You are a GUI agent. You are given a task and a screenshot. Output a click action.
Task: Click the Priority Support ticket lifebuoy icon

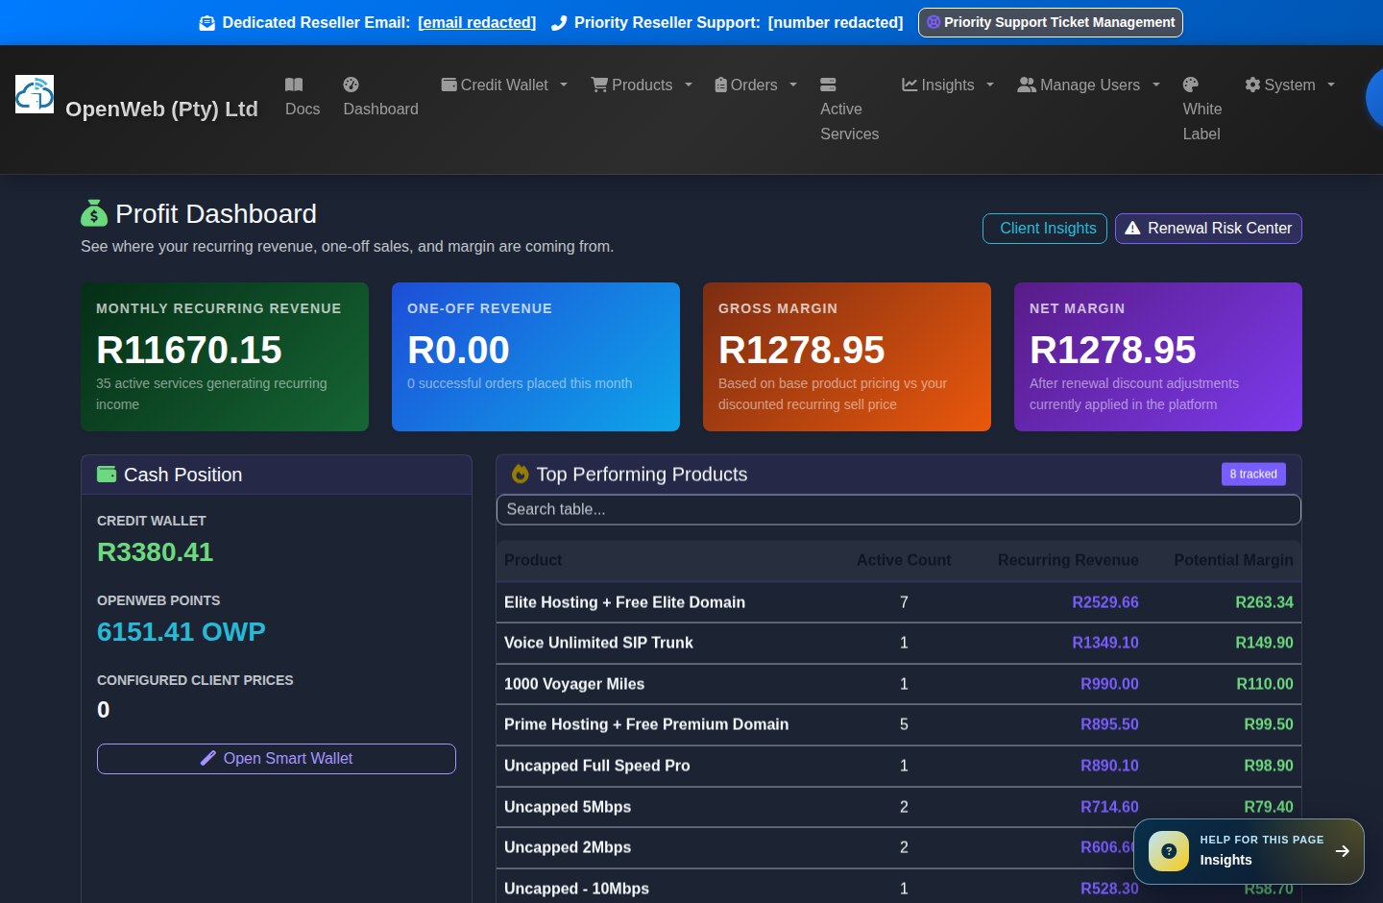[934, 22]
